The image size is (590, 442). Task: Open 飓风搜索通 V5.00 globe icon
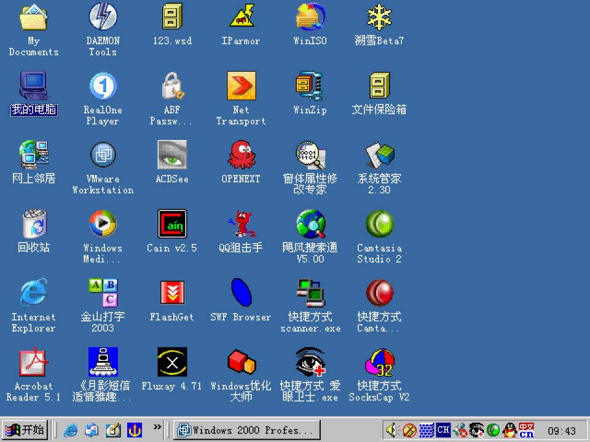[x=310, y=224]
